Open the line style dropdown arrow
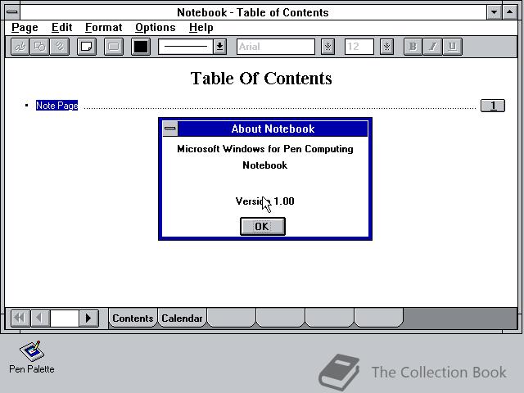This screenshot has height=393, width=524. [220, 47]
